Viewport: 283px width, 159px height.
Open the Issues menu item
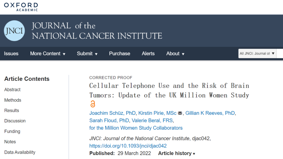click(x=11, y=54)
